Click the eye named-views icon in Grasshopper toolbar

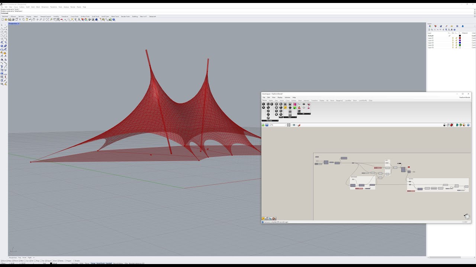coord(294,125)
